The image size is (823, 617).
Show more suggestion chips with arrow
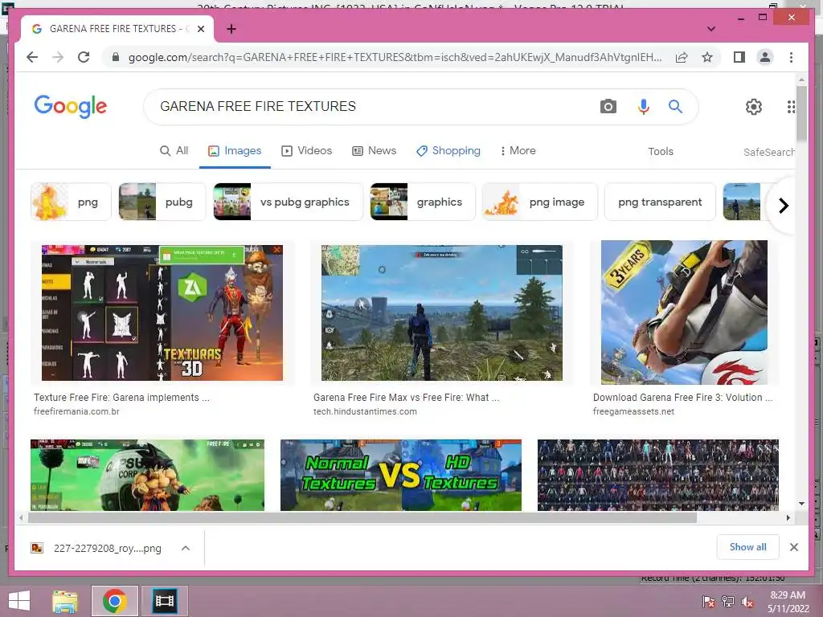[783, 206]
